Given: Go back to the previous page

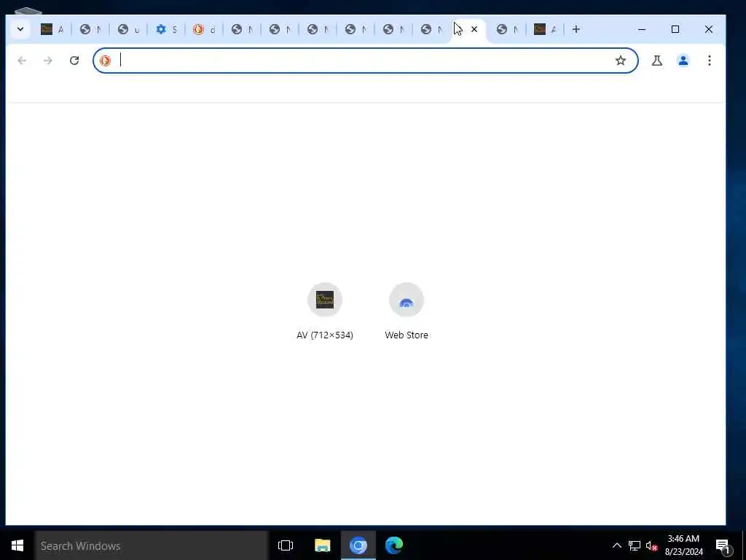Looking at the screenshot, I should (22, 61).
